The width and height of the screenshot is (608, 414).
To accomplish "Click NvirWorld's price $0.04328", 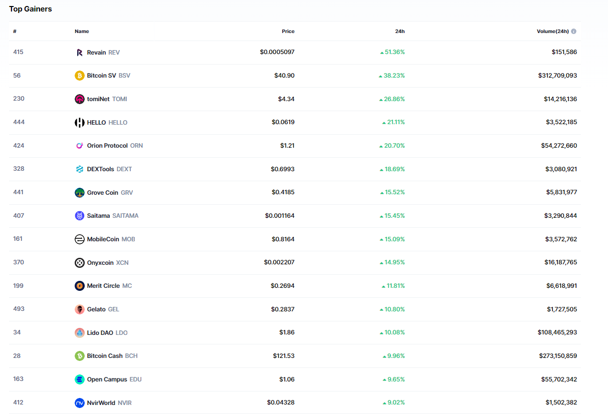I will tap(281, 402).
